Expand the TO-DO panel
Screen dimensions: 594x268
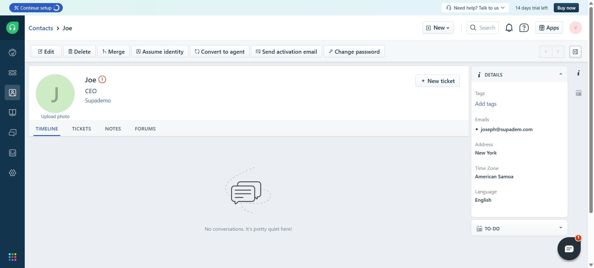coord(561,228)
